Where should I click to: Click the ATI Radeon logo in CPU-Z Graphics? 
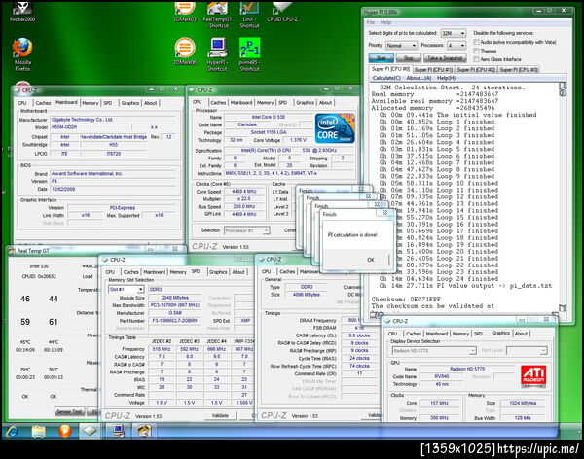pos(533,376)
